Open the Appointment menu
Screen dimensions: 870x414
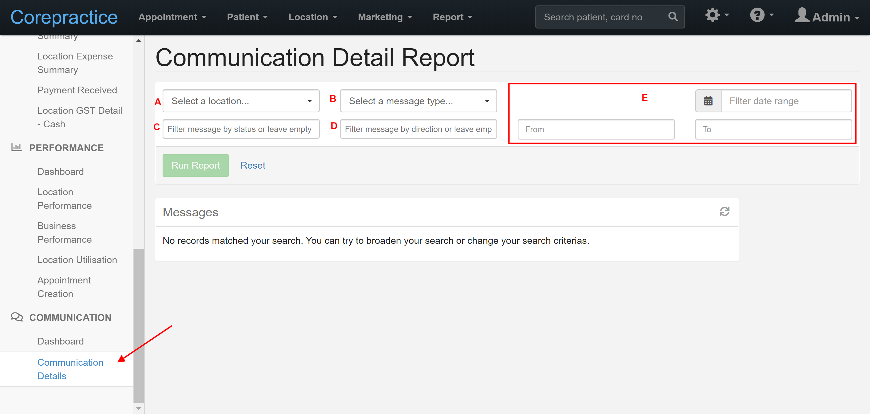tap(172, 17)
